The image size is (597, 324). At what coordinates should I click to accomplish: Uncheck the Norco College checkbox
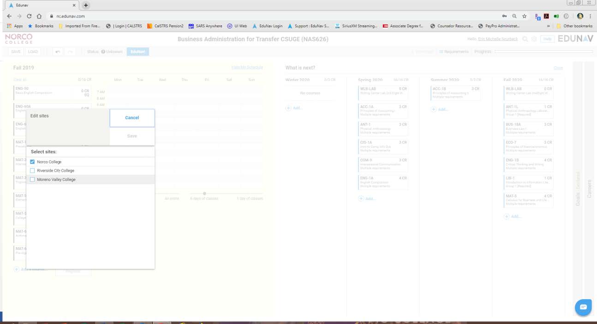click(32, 162)
